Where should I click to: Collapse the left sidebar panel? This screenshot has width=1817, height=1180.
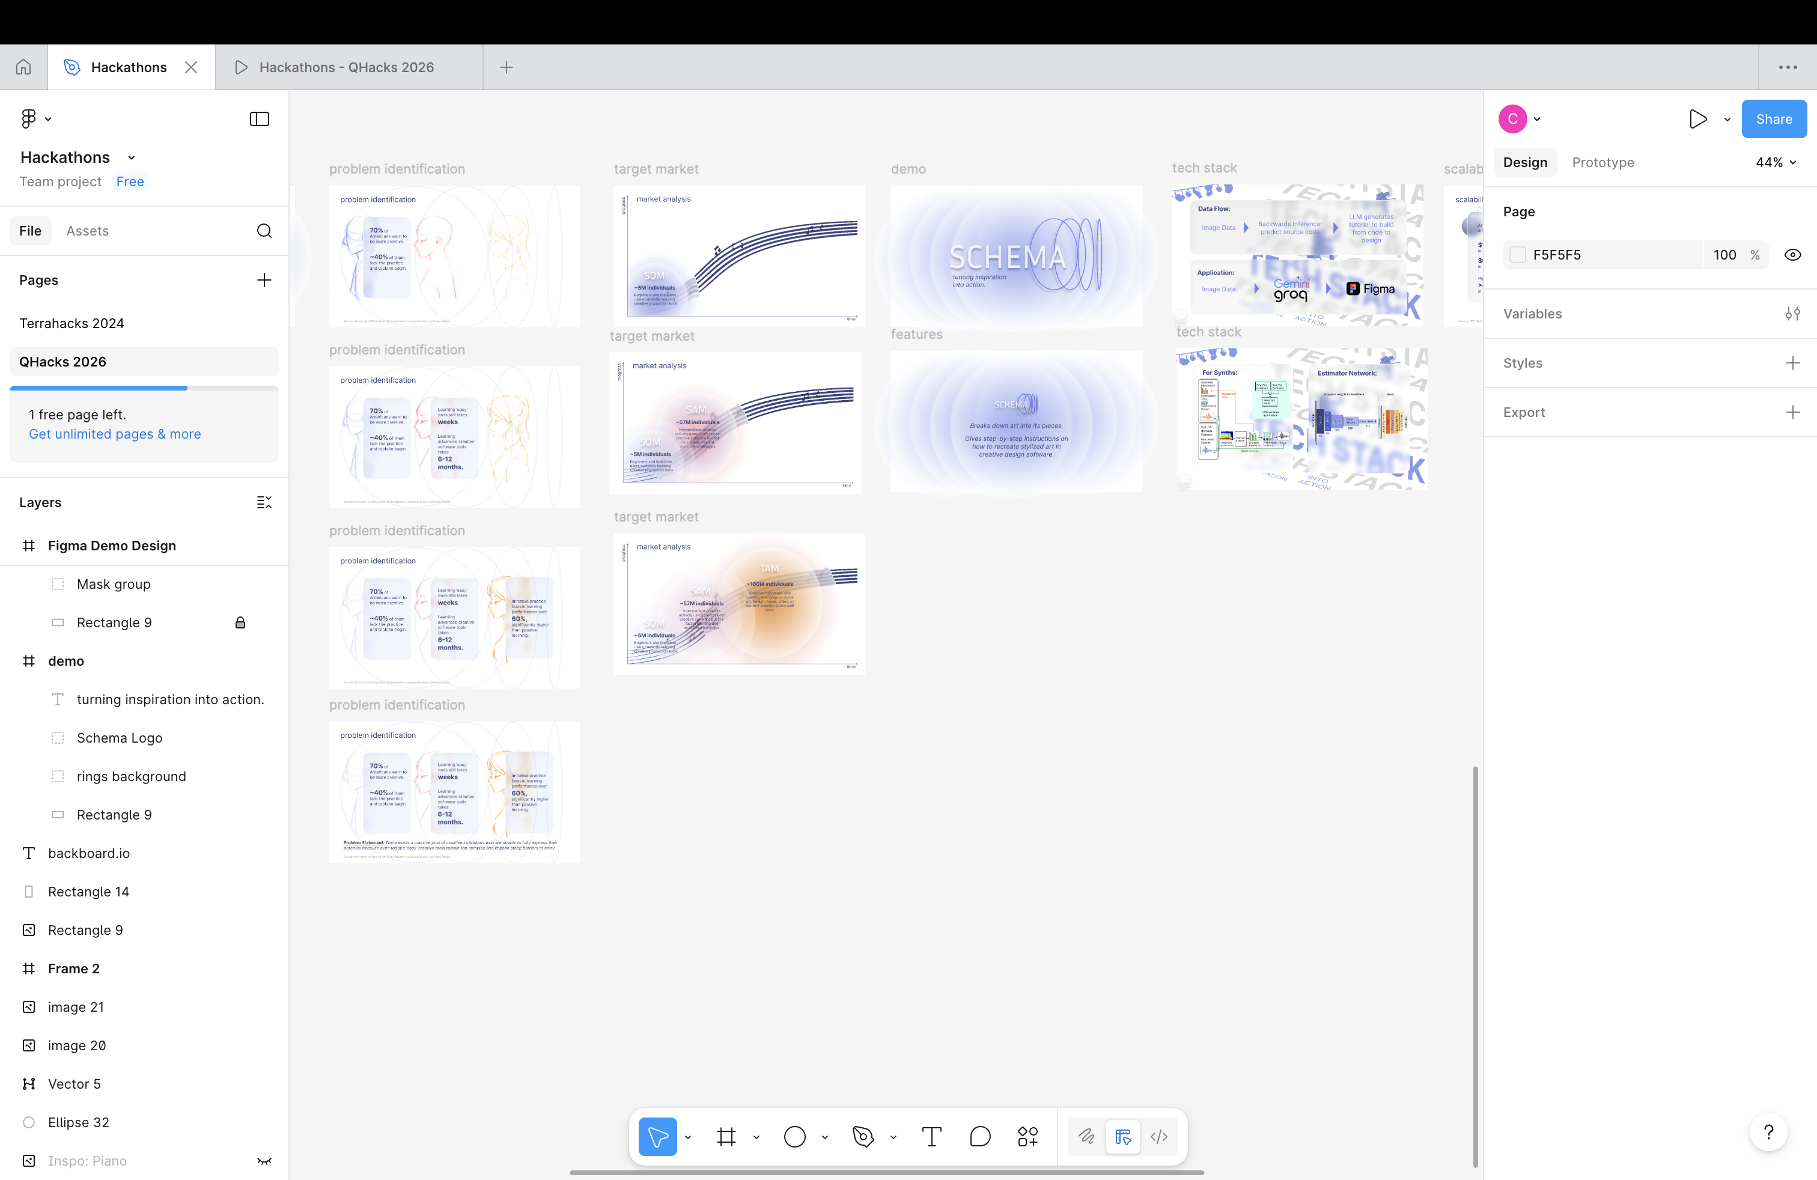point(260,119)
